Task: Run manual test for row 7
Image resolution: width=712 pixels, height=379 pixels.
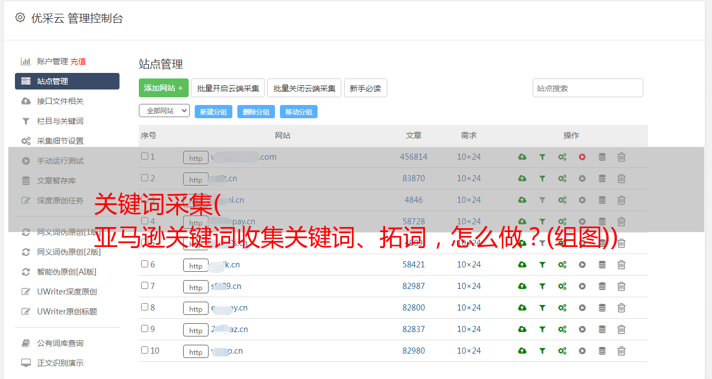Action: pos(582,286)
